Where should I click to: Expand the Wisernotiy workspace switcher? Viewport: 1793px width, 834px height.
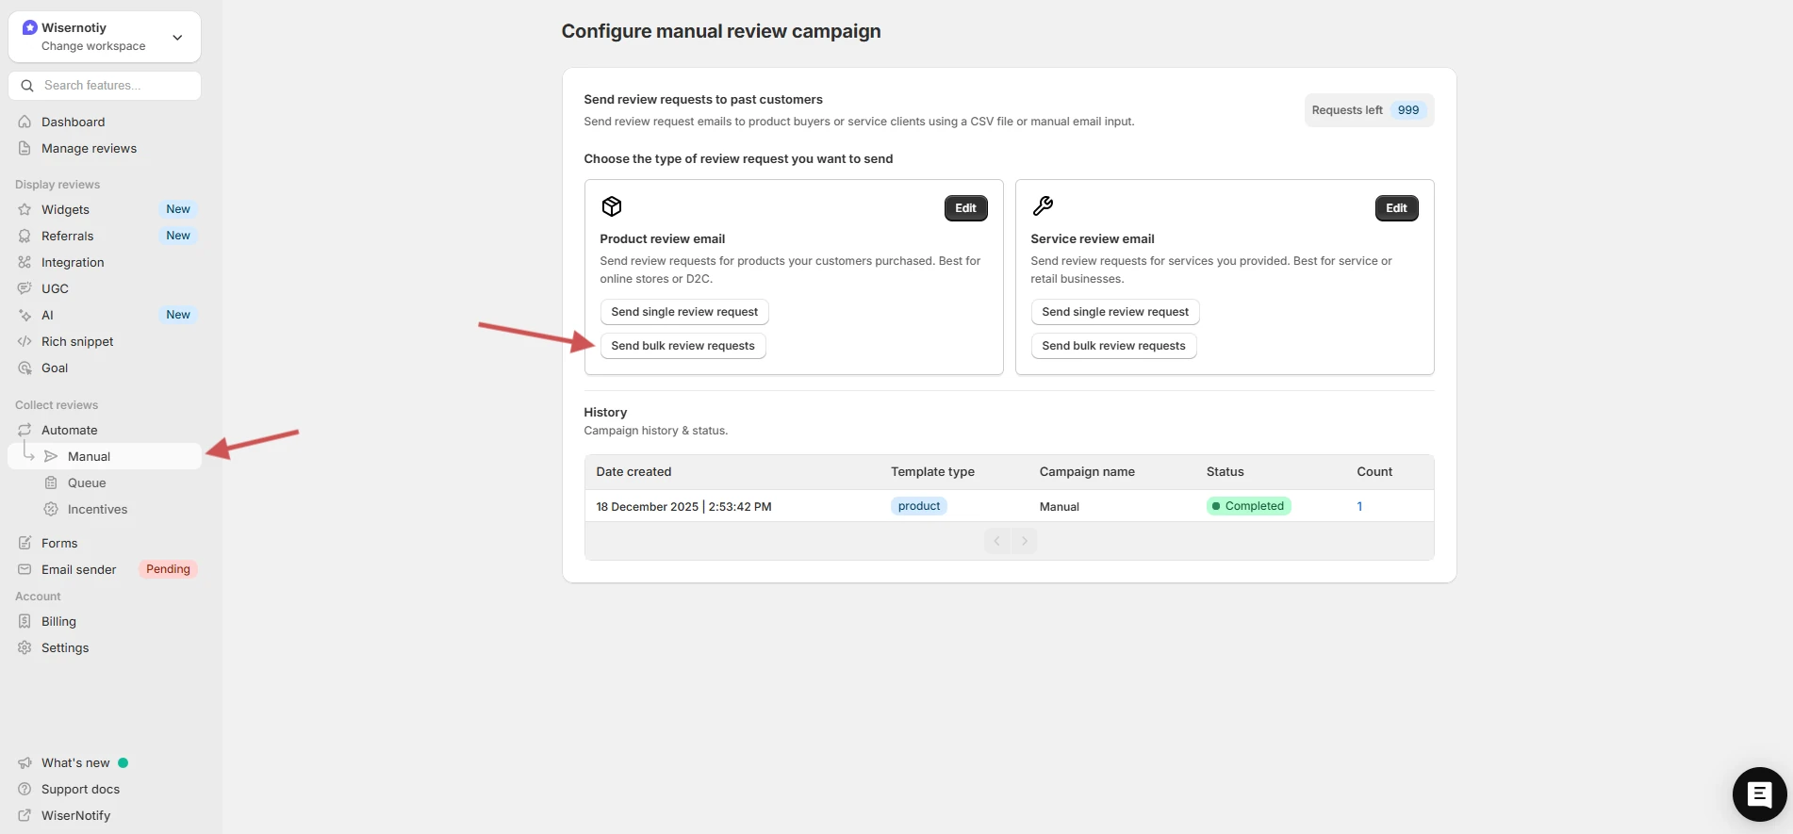pos(105,37)
